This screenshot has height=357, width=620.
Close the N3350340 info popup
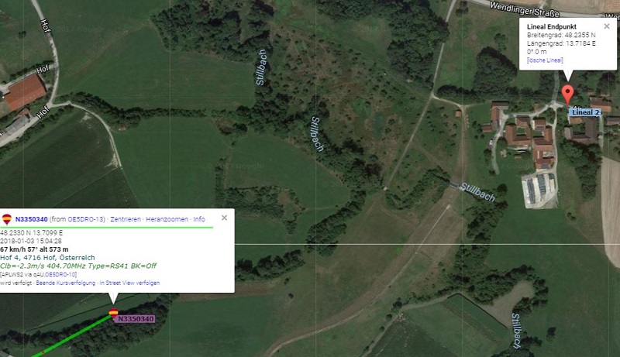point(224,218)
